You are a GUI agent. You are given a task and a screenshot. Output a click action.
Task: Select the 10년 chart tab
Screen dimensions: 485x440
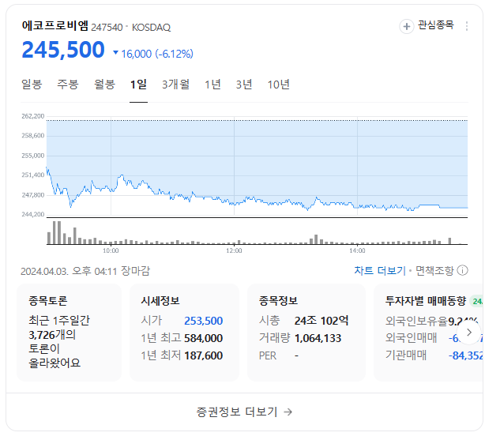278,85
